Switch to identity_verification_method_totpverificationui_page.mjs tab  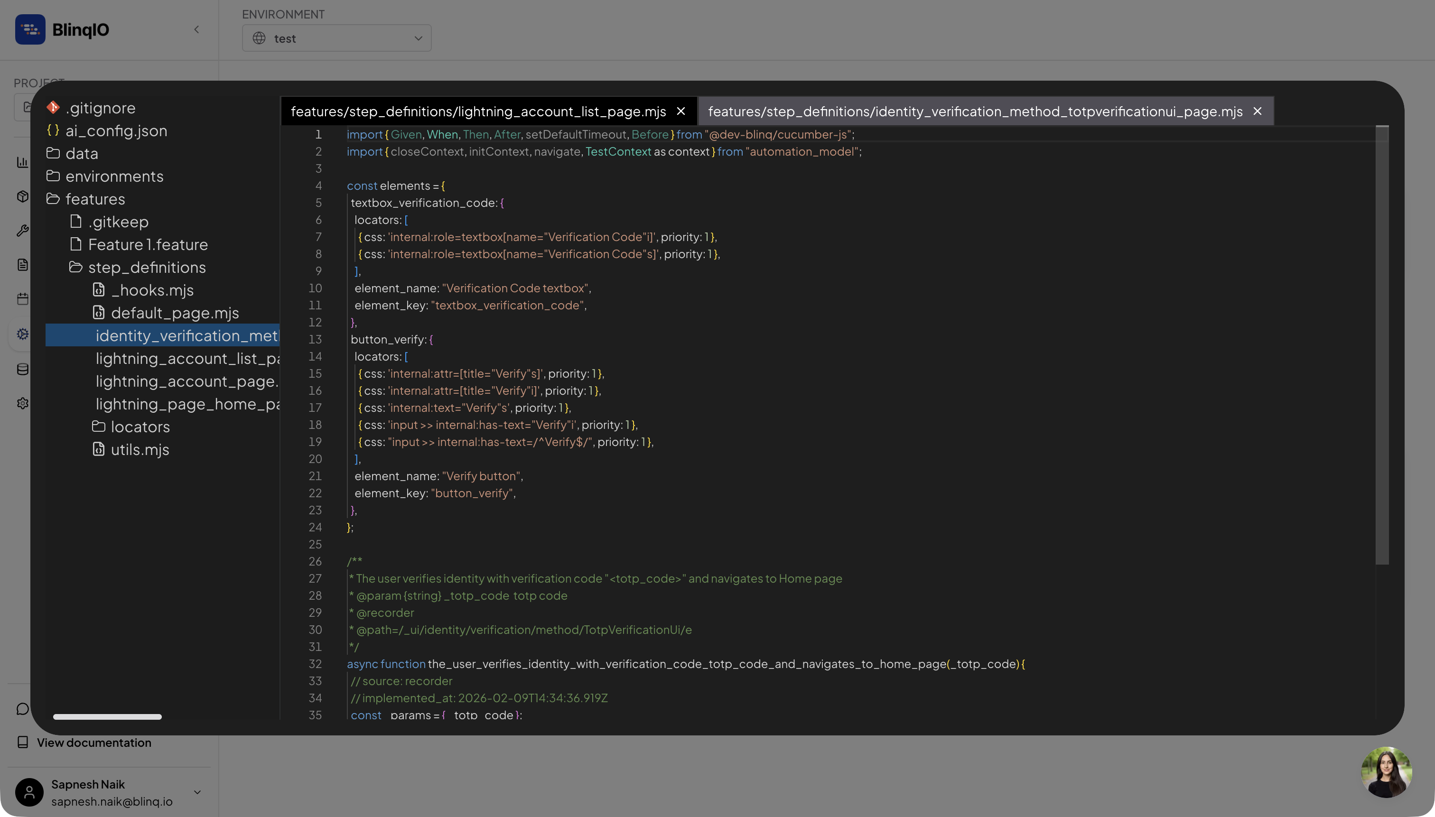[x=975, y=111]
